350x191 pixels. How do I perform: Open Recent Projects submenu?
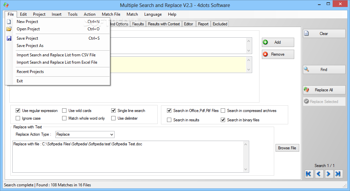click(57, 72)
